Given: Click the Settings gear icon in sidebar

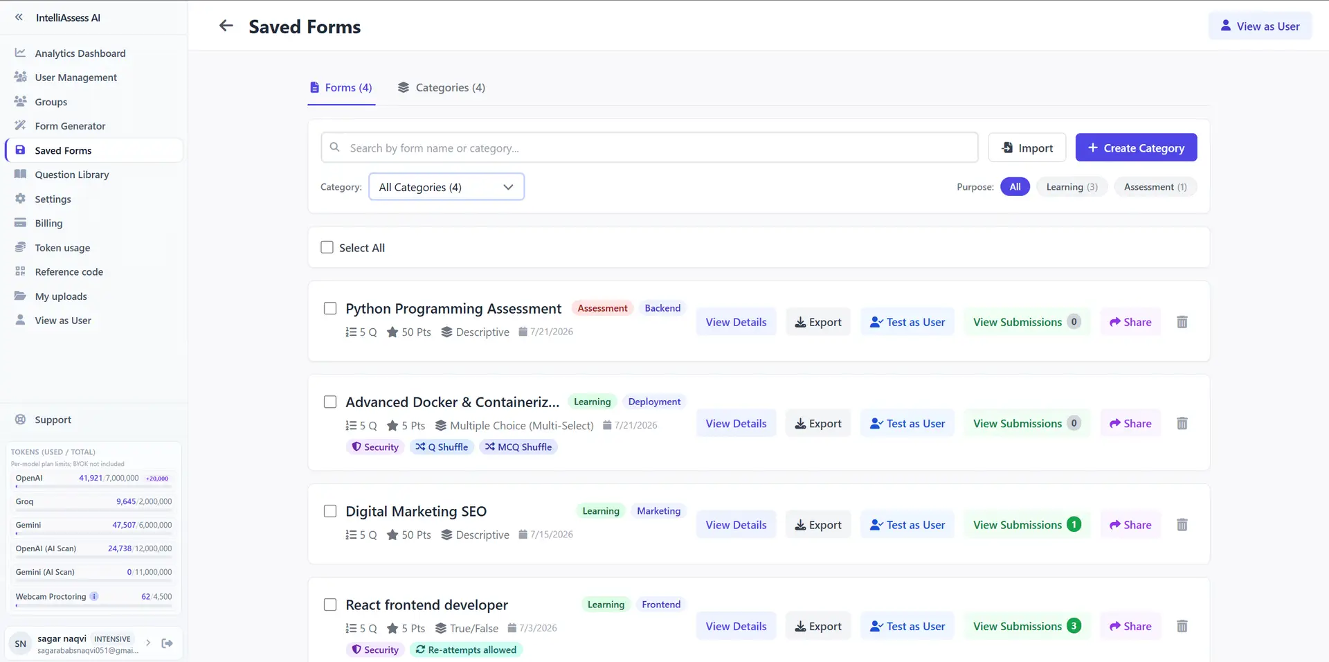Looking at the screenshot, I should point(21,199).
